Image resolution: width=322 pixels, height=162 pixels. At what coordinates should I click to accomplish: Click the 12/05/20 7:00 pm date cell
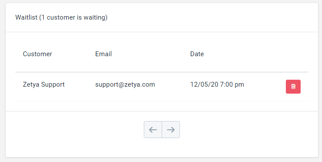pos(217,84)
